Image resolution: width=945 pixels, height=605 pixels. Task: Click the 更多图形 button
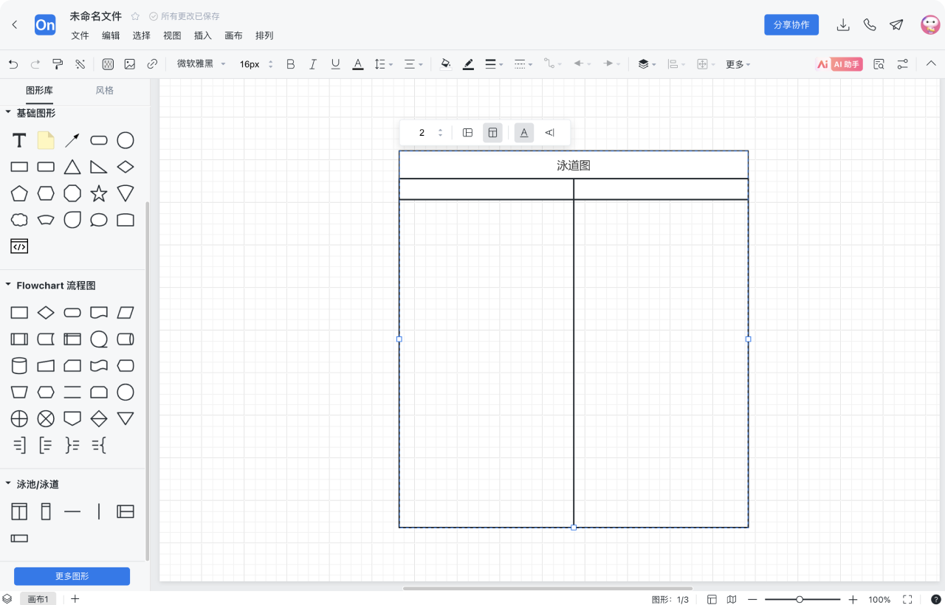[72, 576]
